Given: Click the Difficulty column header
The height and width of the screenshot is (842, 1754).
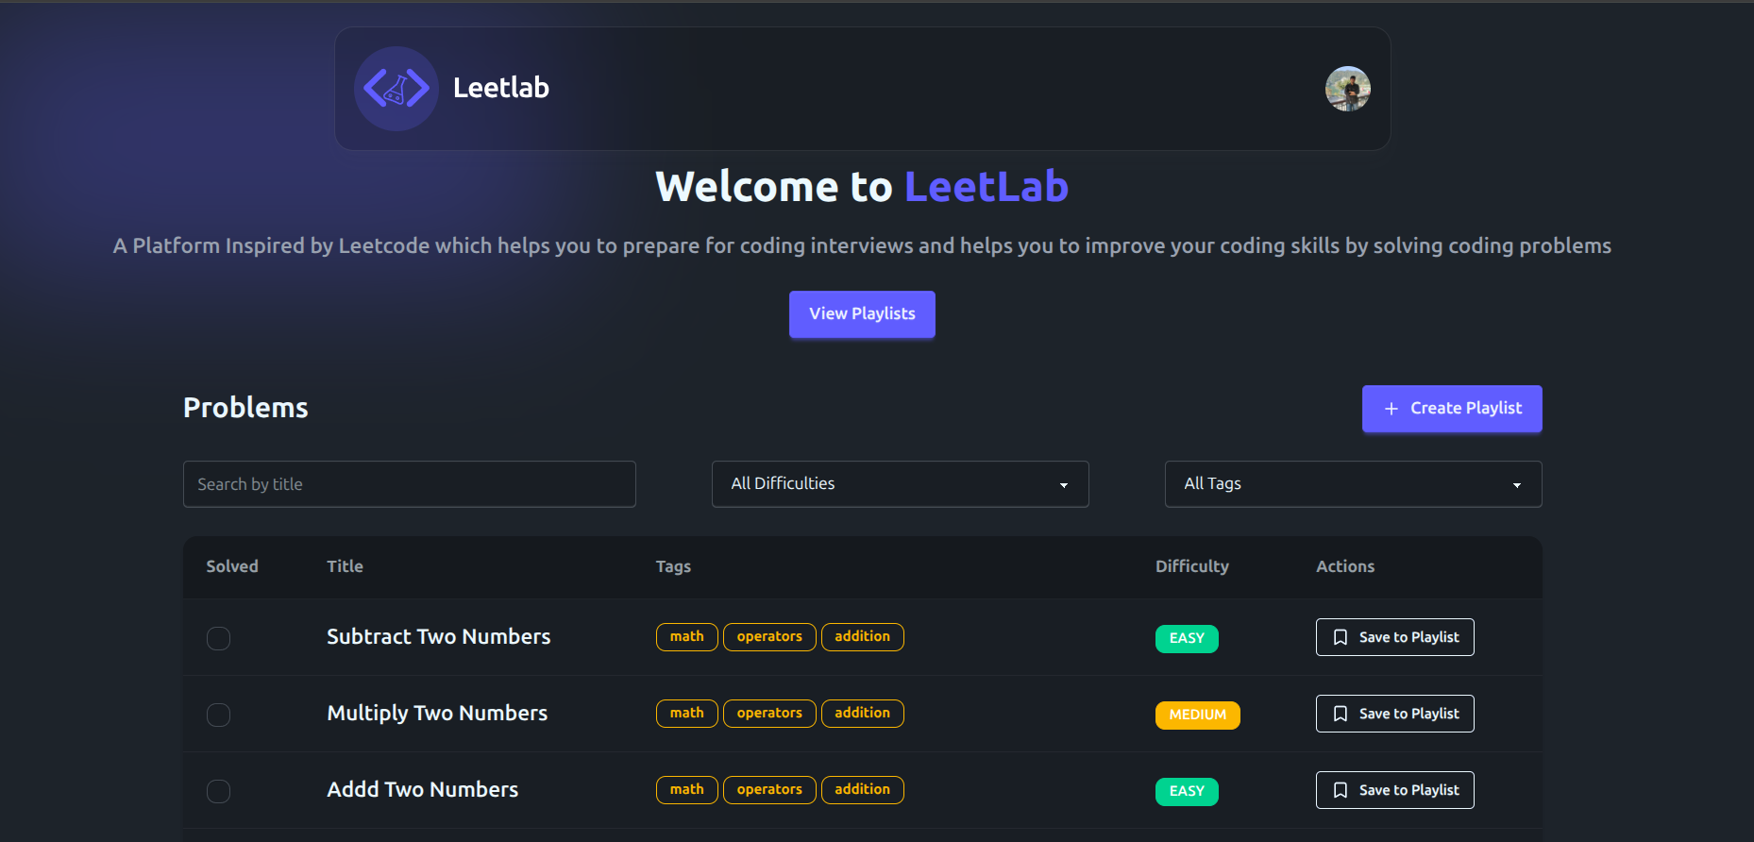Looking at the screenshot, I should pyautogui.click(x=1192, y=566).
